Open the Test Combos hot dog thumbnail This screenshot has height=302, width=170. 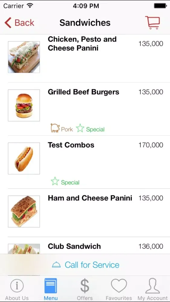(24, 159)
